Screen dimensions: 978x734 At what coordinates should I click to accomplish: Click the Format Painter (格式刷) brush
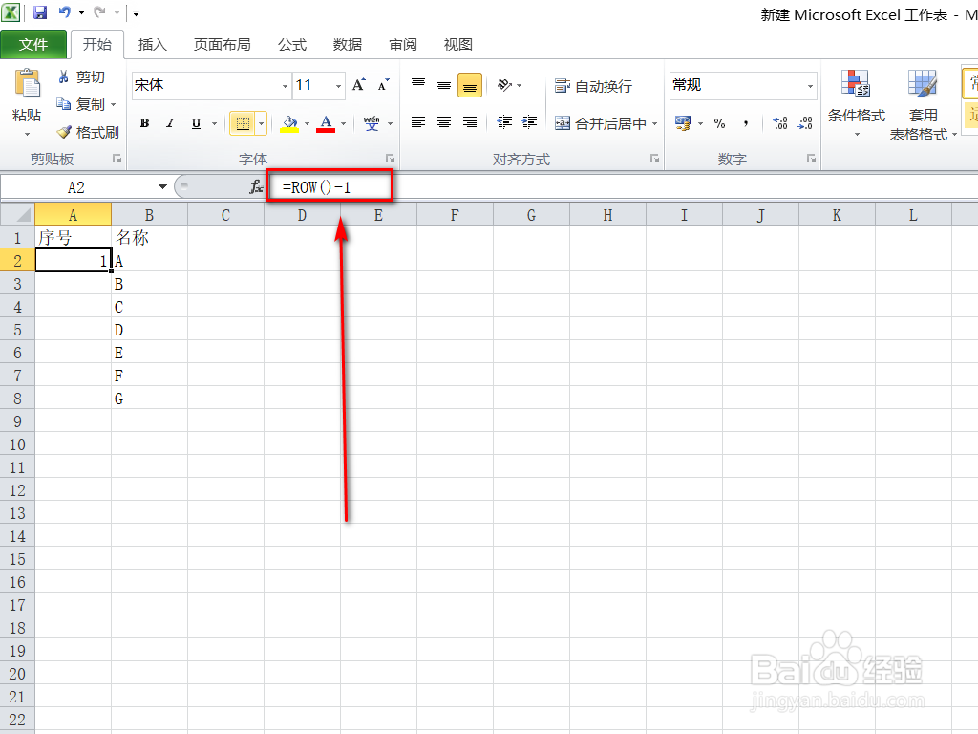[x=63, y=132]
